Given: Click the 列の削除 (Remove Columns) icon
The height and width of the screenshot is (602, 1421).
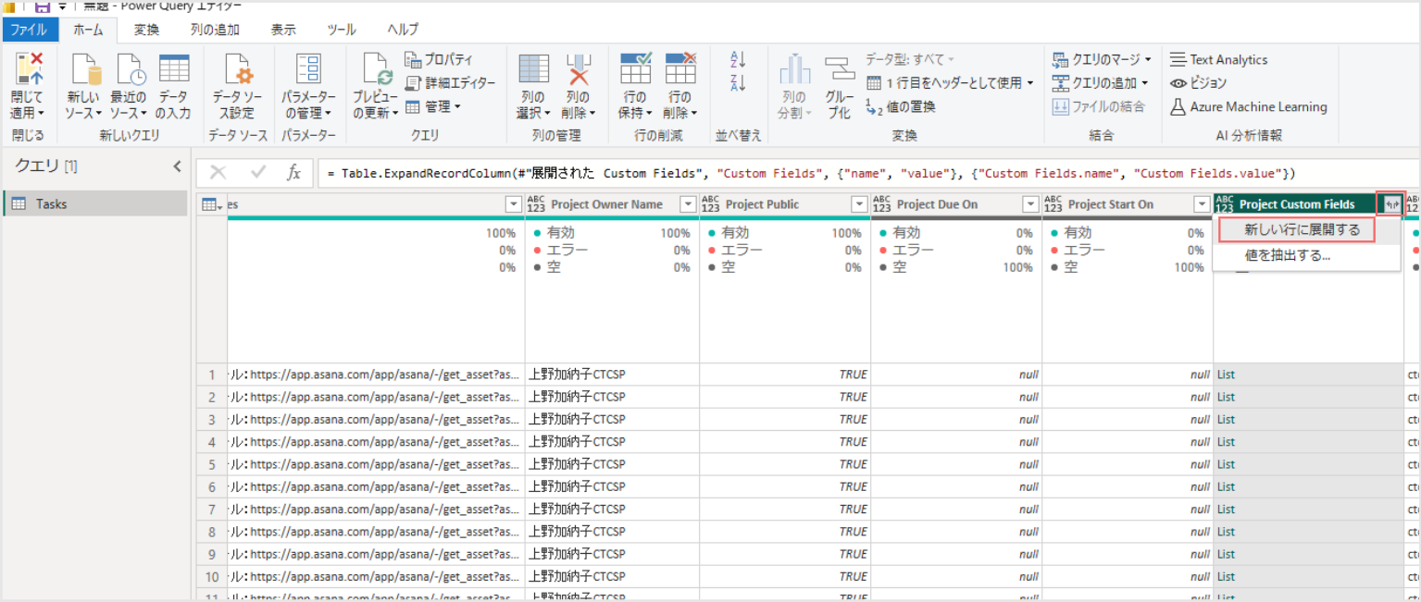Looking at the screenshot, I should point(579,68).
